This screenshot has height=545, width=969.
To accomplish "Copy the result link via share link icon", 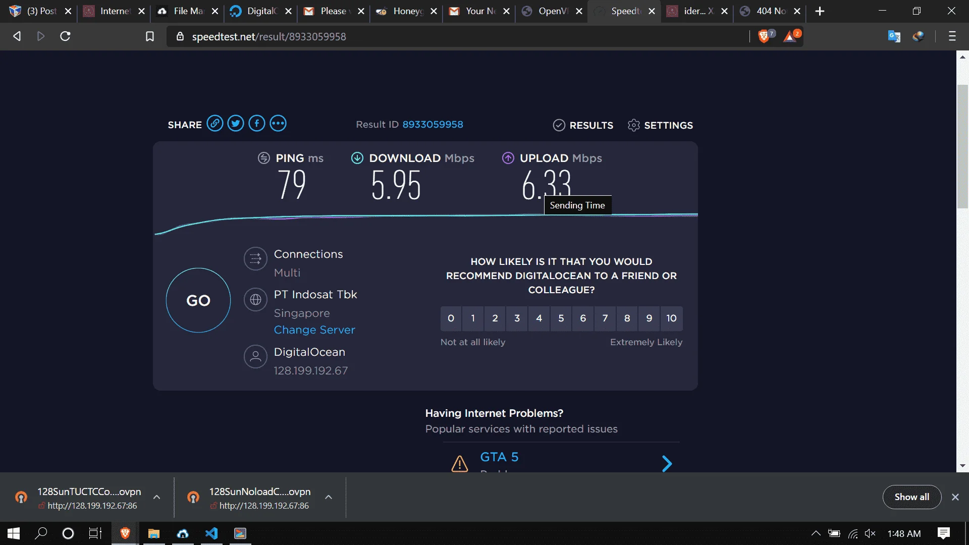I will tap(214, 124).
